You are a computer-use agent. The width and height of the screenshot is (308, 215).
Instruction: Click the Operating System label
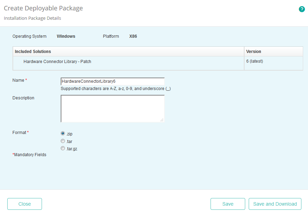[x=29, y=36]
